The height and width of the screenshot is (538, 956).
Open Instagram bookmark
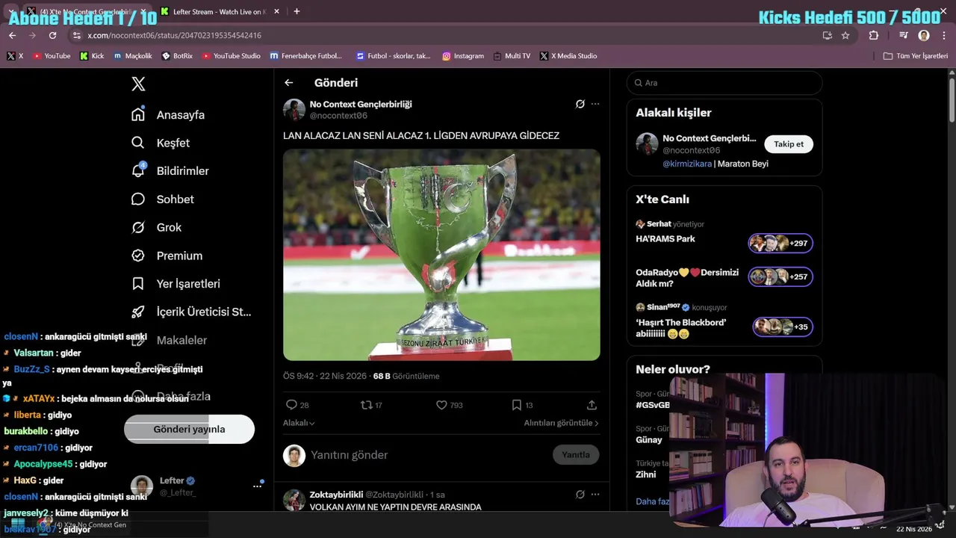pyautogui.click(x=462, y=56)
